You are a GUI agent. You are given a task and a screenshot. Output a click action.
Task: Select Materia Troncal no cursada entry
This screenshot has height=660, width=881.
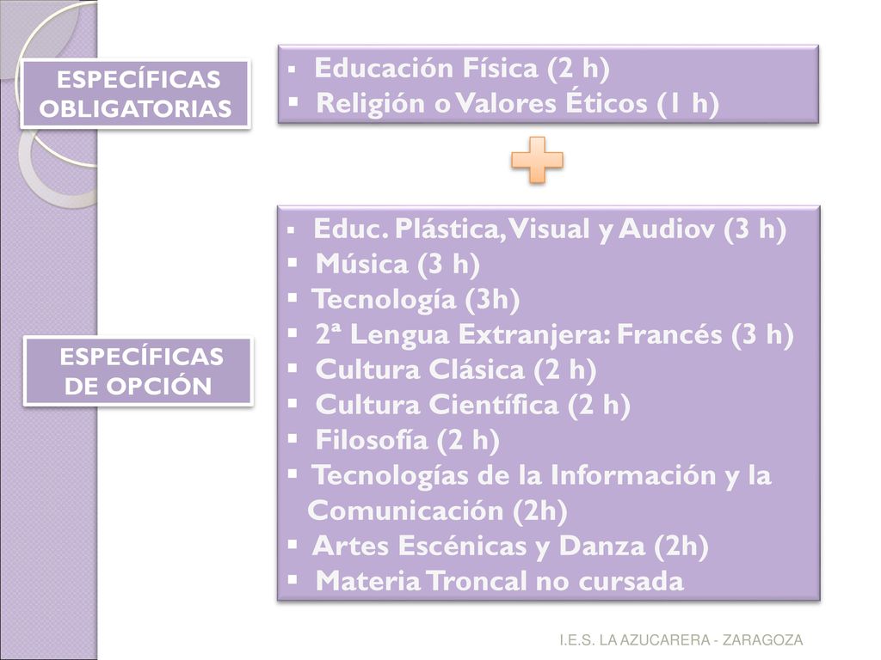(x=500, y=581)
